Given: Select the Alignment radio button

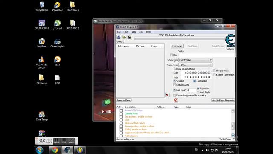Looking at the screenshot, I should coord(198,89).
